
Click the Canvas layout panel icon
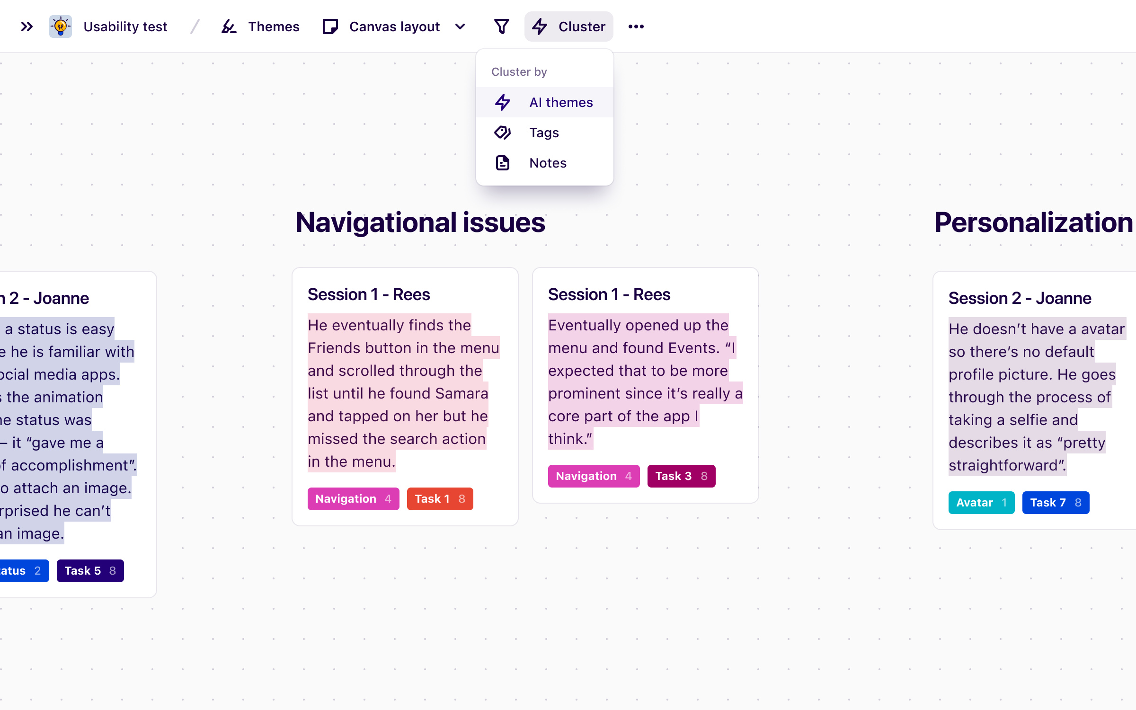pos(331,27)
